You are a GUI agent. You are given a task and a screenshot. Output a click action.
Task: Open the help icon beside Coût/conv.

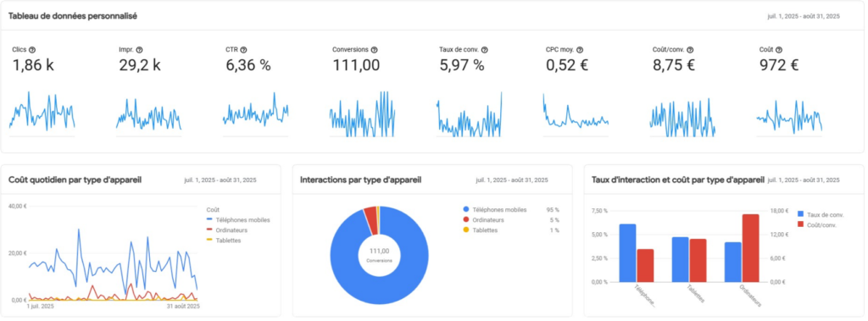(690, 50)
